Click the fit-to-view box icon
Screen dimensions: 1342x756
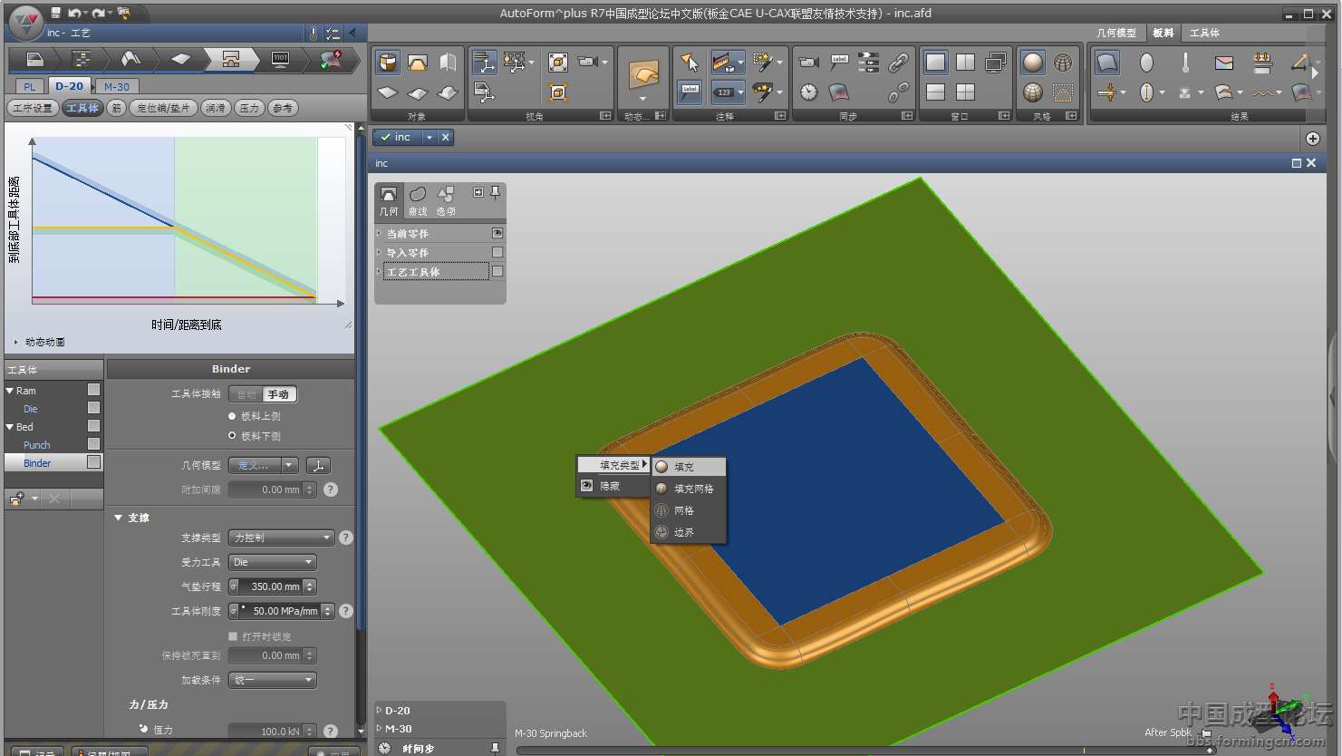coord(558,63)
